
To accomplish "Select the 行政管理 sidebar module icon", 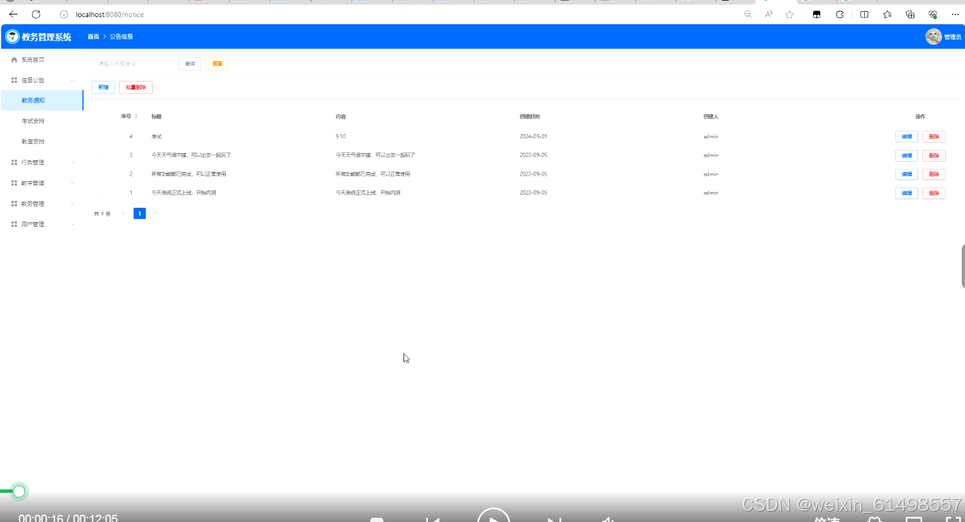I will click(x=14, y=162).
